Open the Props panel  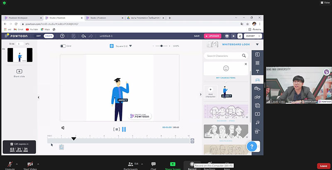[257, 89]
